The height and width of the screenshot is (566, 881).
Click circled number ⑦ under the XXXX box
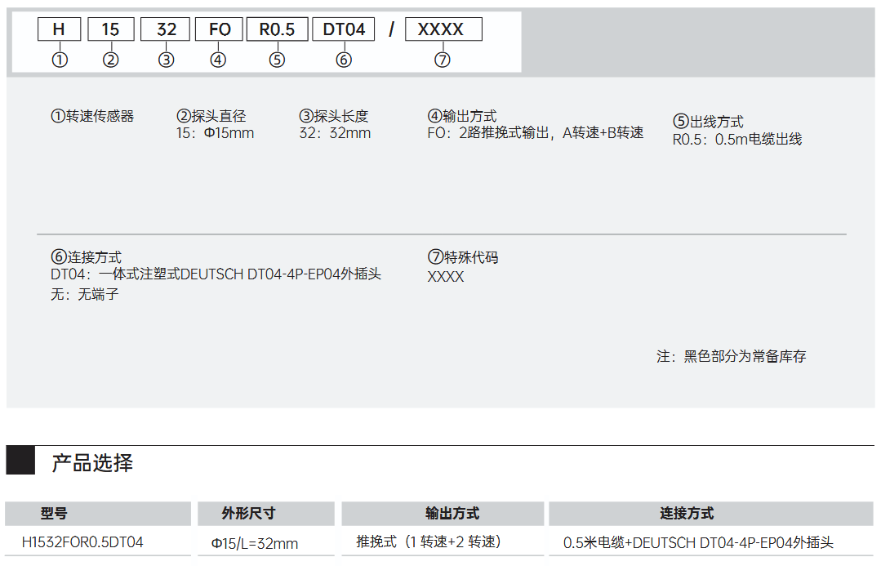click(x=442, y=60)
